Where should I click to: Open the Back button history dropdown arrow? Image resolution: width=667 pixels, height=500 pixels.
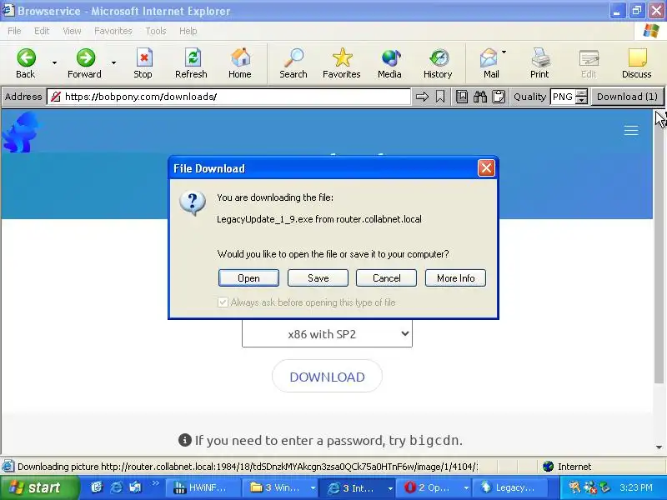tap(54, 63)
